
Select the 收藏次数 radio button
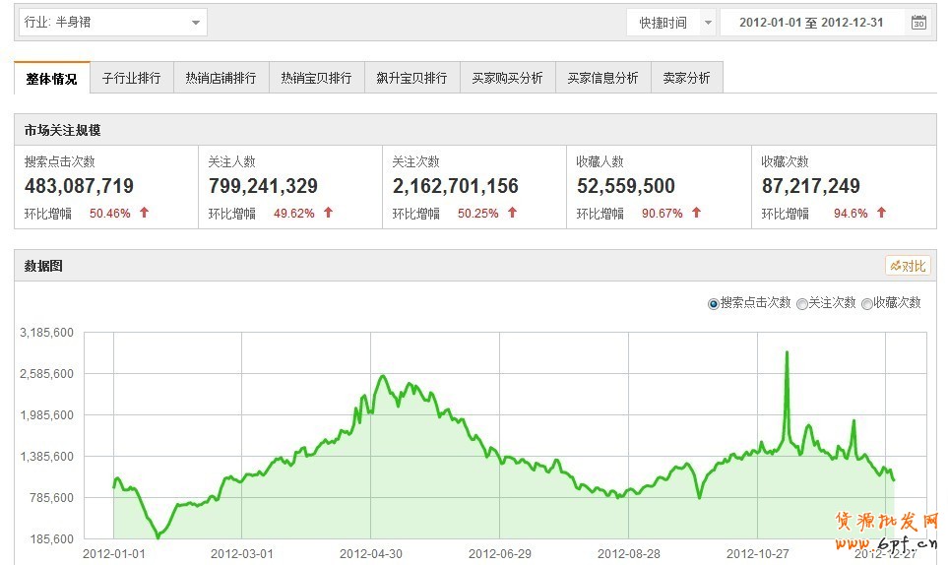867,304
